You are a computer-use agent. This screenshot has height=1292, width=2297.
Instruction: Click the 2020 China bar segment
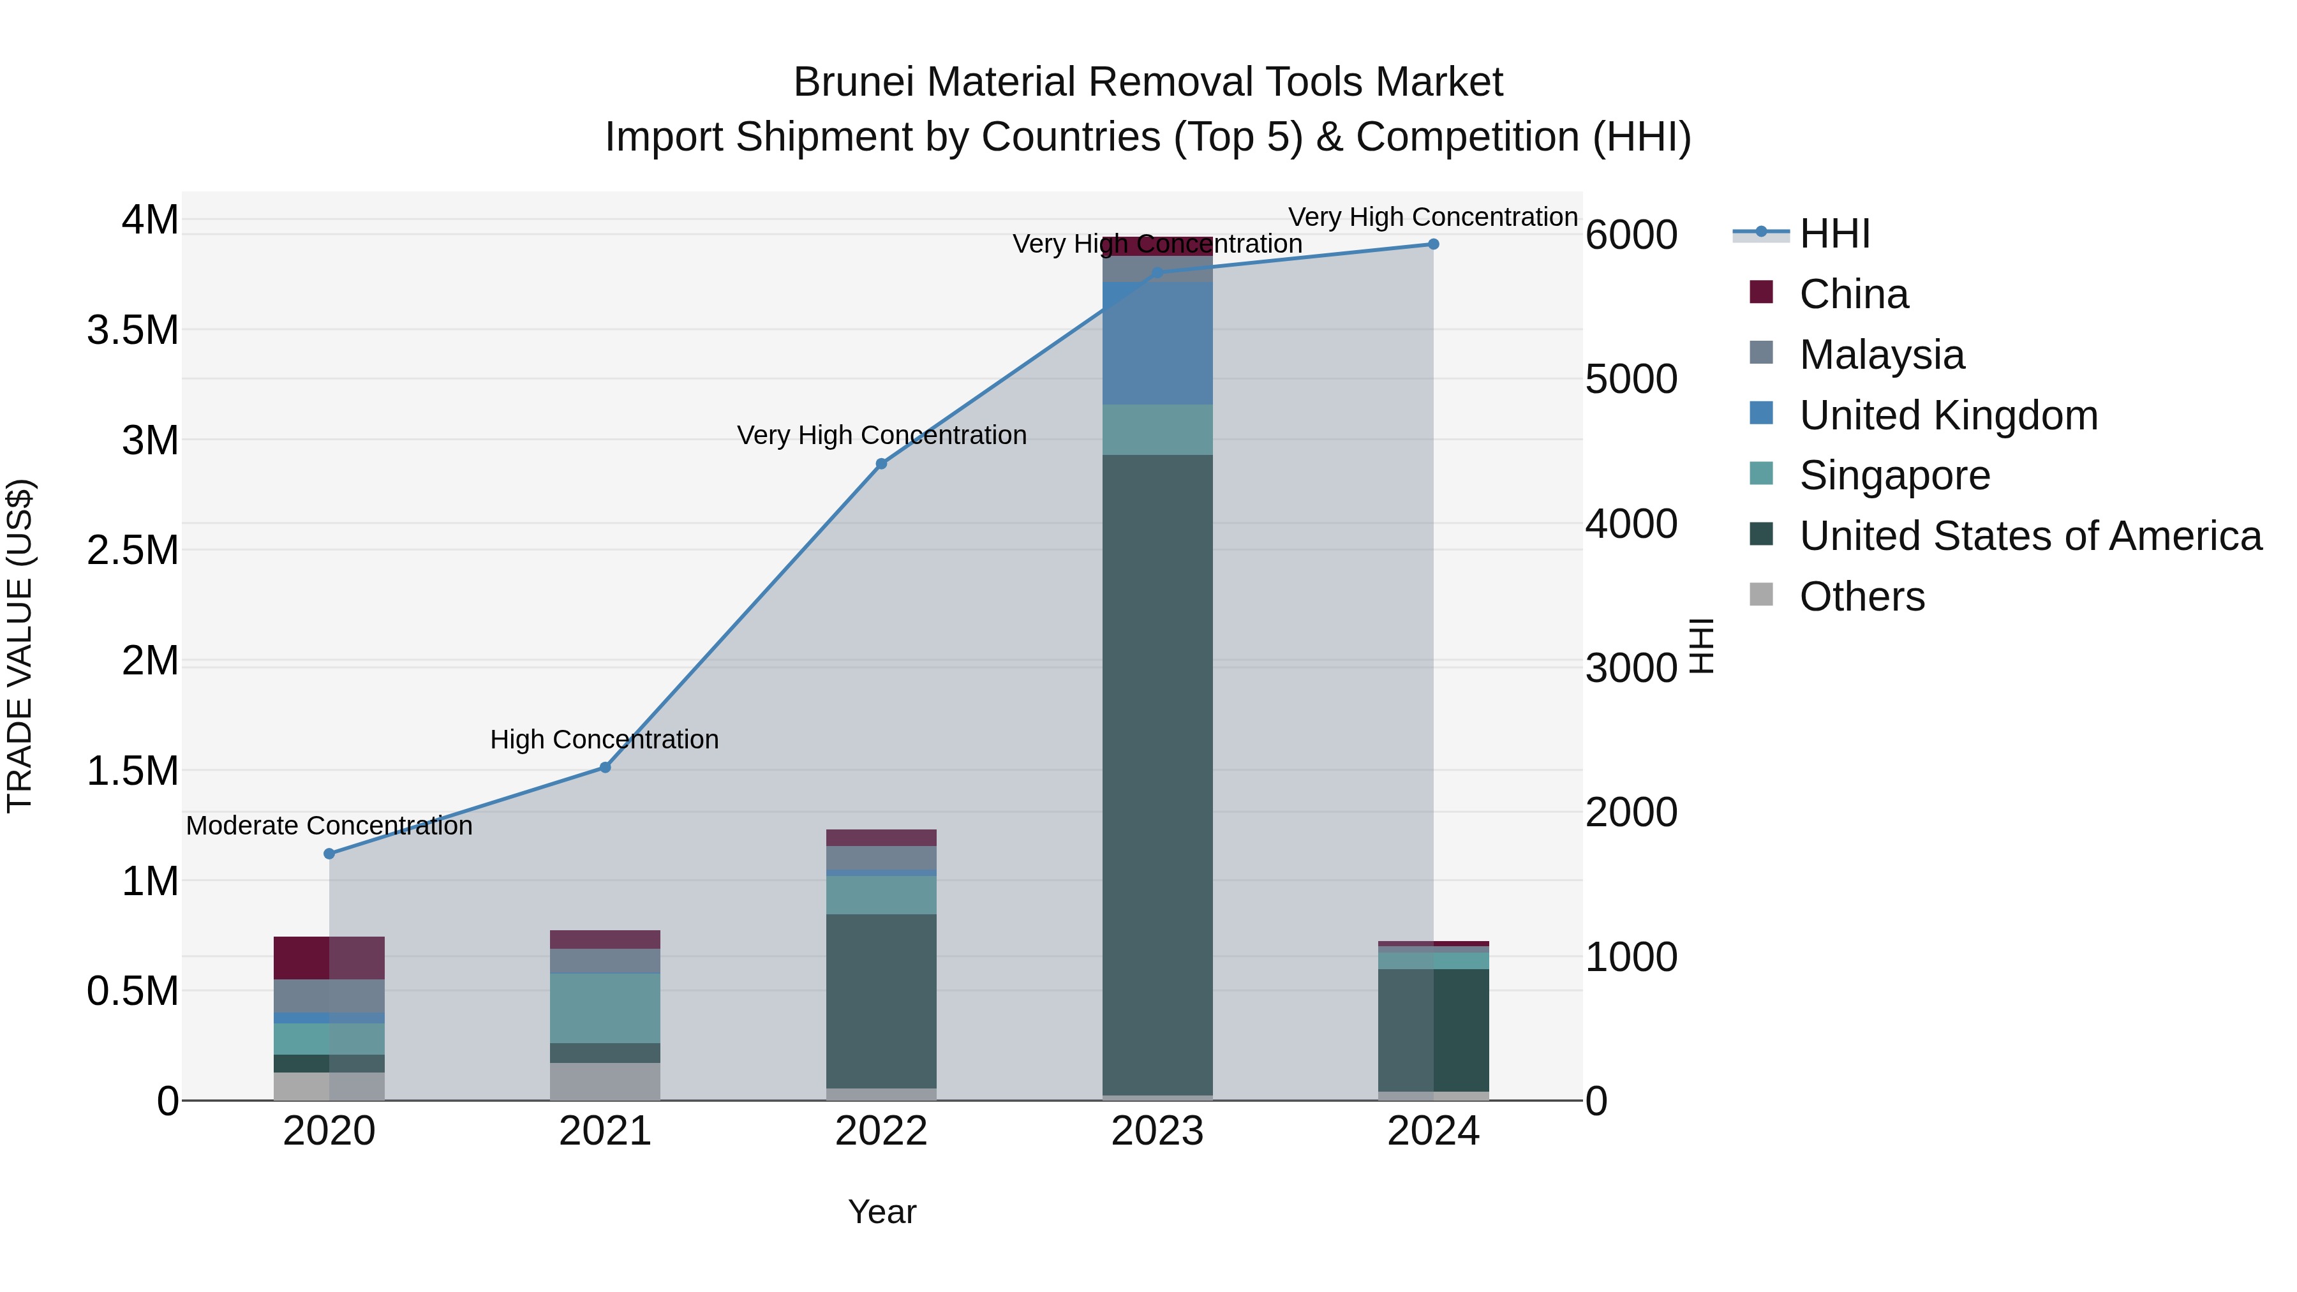coord(329,958)
